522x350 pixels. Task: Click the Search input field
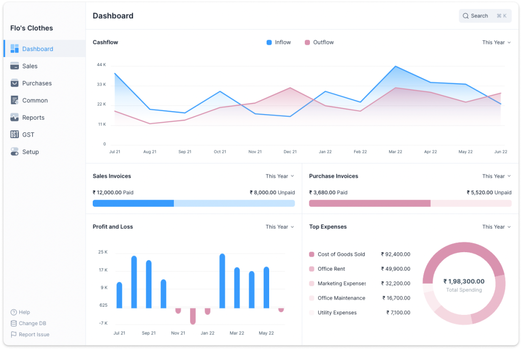click(x=484, y=16)
